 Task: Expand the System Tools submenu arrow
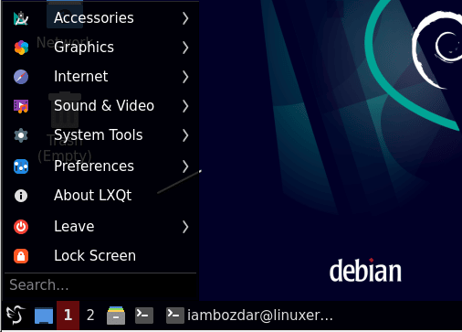click(185, 135)
